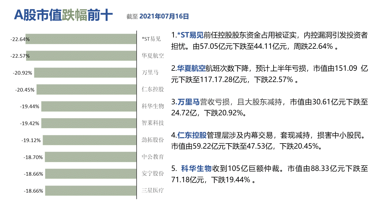Select the 万里马 chart bar
Image resolution: width=381 pixels, height=214 pixels.
[85, 73]
